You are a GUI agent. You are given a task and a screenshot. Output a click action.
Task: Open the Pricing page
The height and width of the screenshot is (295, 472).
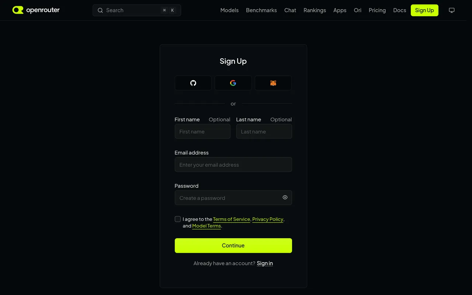point(377,10)
